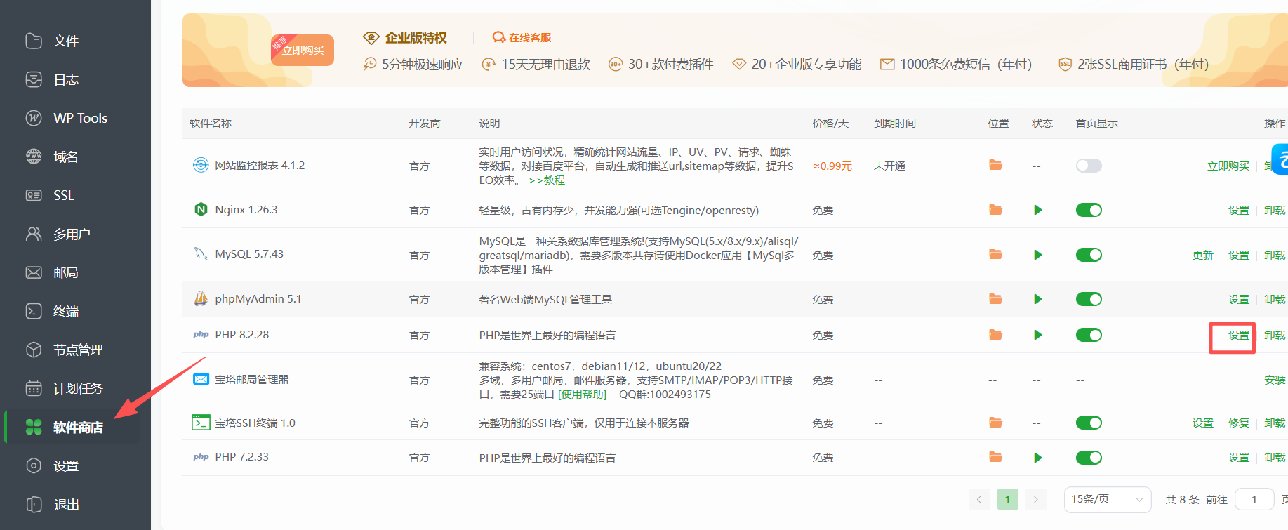The image size is (1288, 530).
Task: Navigate to 计划任务 in sidebar
Action: pos(77,388)
